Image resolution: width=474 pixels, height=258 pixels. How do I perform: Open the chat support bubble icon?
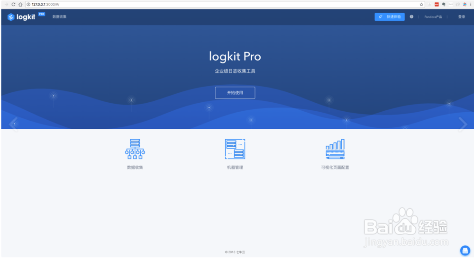(465, 250)
